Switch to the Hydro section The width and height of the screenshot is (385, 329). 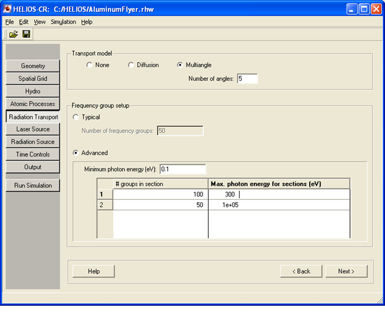pyautogui.click(x=33, y=91)
